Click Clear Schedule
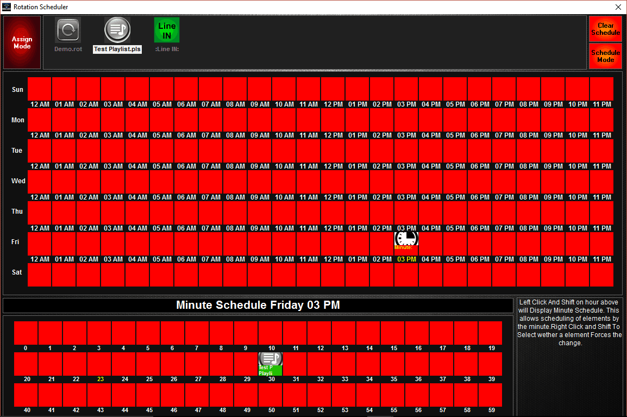 click(x=605, y=29)
